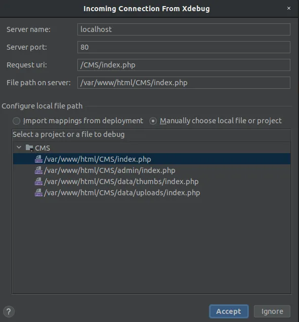Click the 'Server port:' label
This screenshot has width=299, height=322.
(27, 47)
